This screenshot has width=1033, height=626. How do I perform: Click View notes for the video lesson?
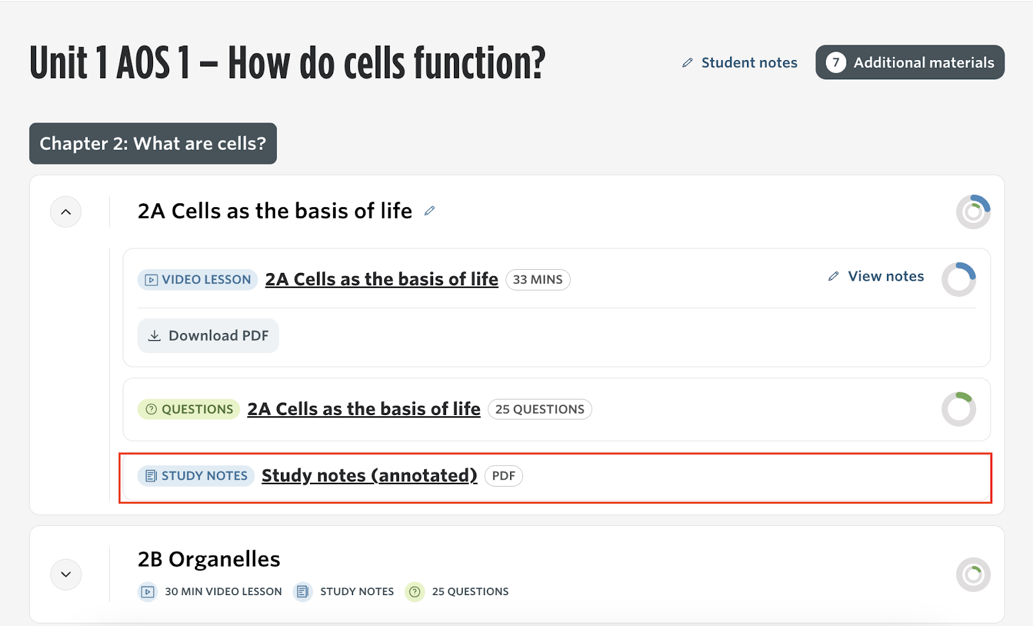(885, 276)
